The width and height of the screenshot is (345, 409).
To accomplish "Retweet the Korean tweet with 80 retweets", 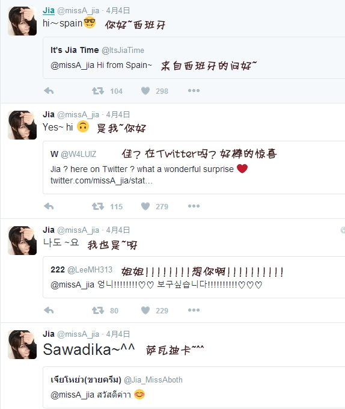I will pos(98,310).
